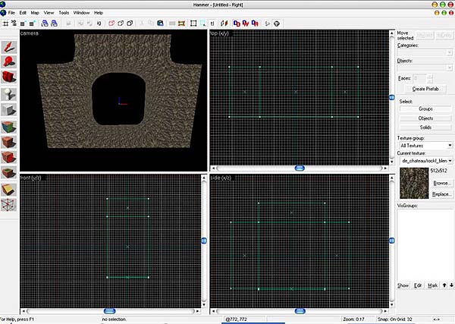Expand the Current texture dropdown
This screenshot has width=455, height=324.
(x=425, y=161)
